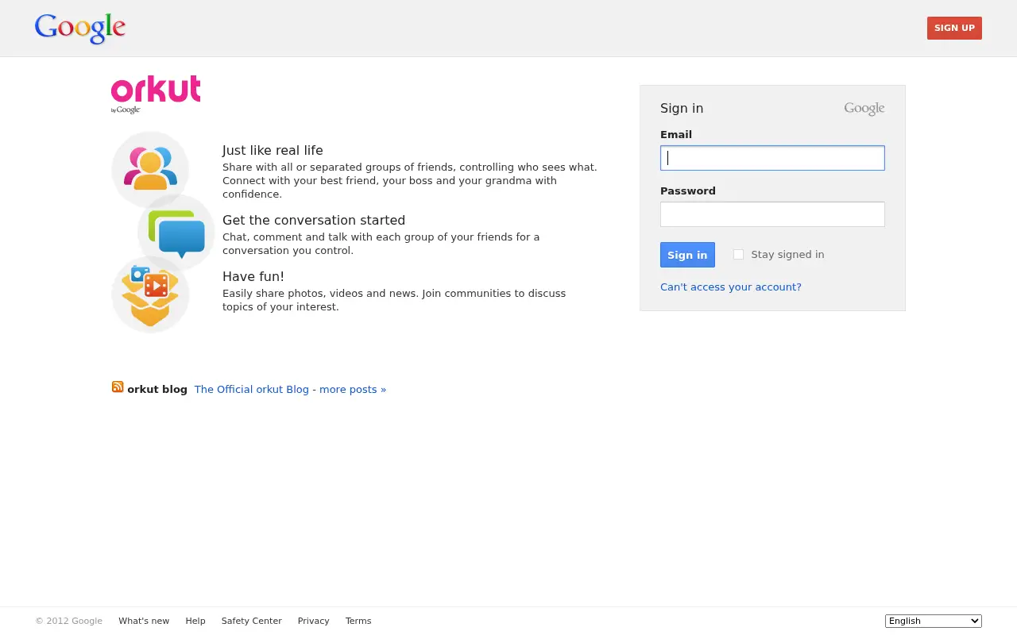Click the © 2012 Google text
1017x635 pixels.
(x=68, y=621)
